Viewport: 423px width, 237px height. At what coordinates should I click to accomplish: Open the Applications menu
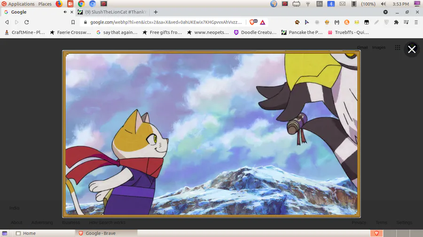tap(18, 4)
